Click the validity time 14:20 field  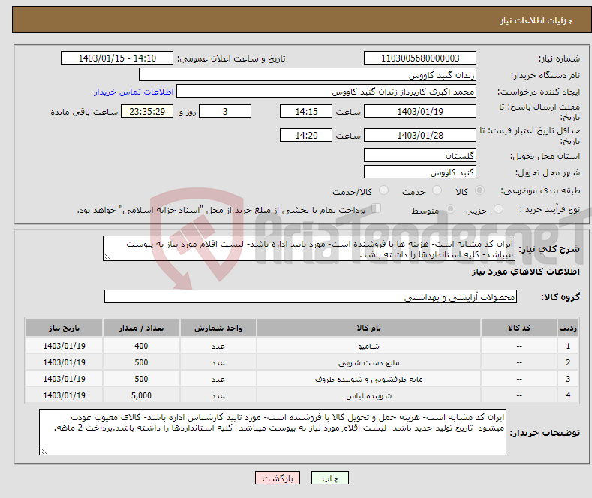click(x=306, y=135)
